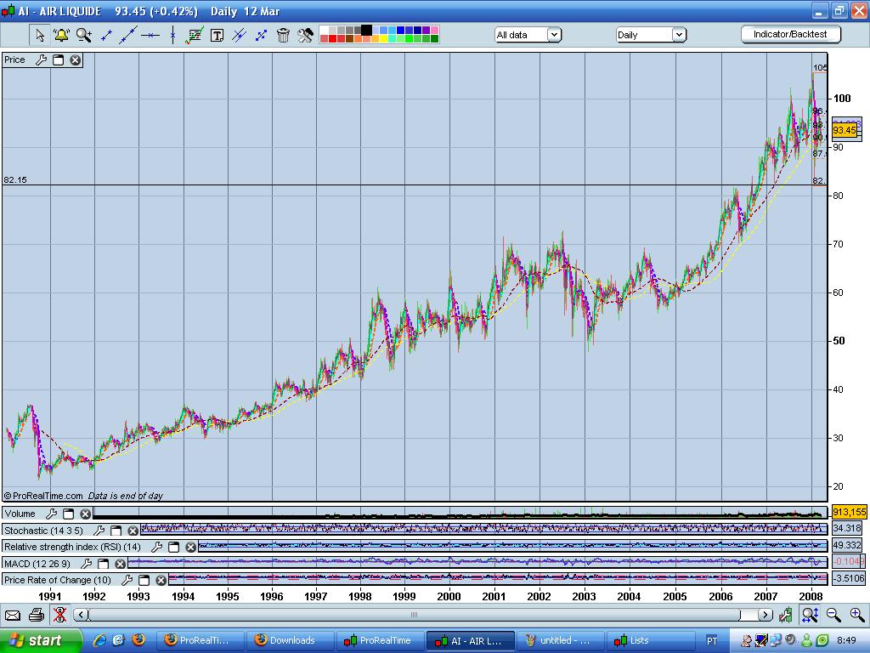Click the horizontal scrollbar right arrow
870x653 pixels.
coord(765,615)
